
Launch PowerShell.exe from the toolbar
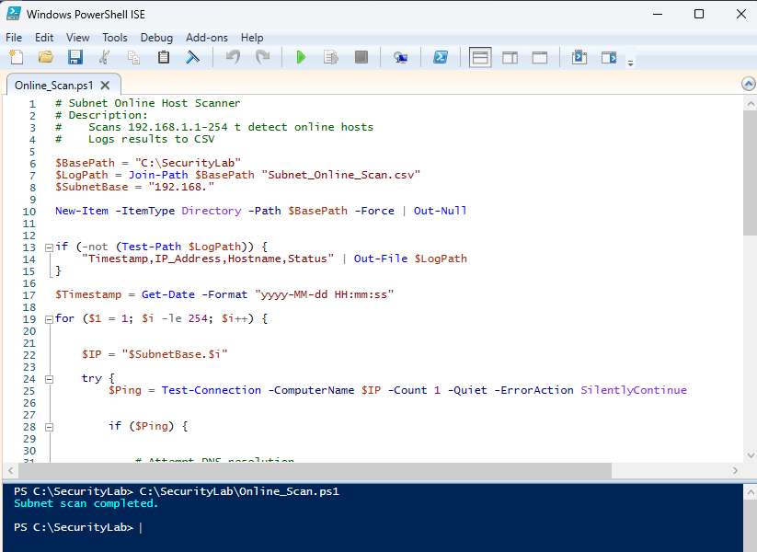tap(441, 58)
